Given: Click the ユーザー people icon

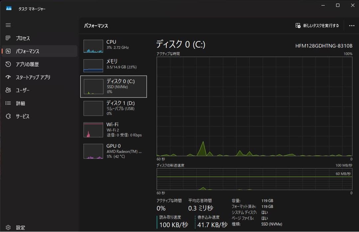Looking at the screenshot, I should 8,90.
